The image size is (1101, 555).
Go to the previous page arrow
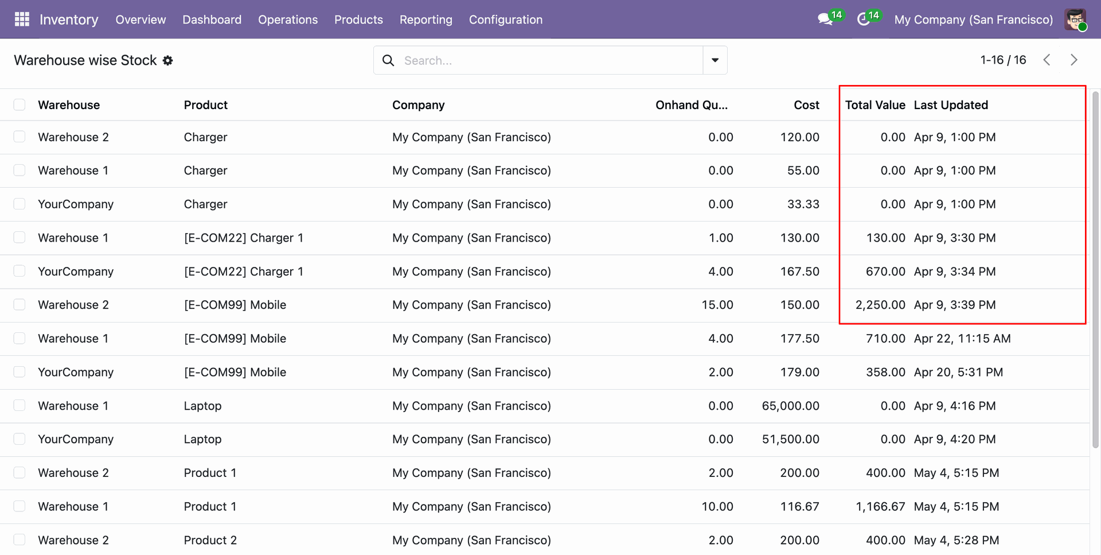click(x=1047, y=60)
